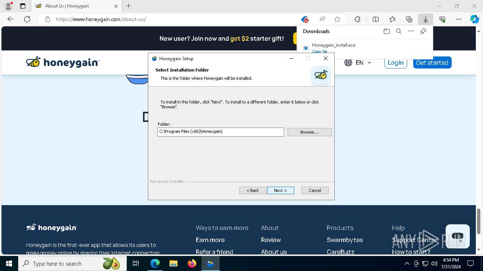Open Browse to choose install folder
The image size is (483, 271).
click(x=309, y=132)
